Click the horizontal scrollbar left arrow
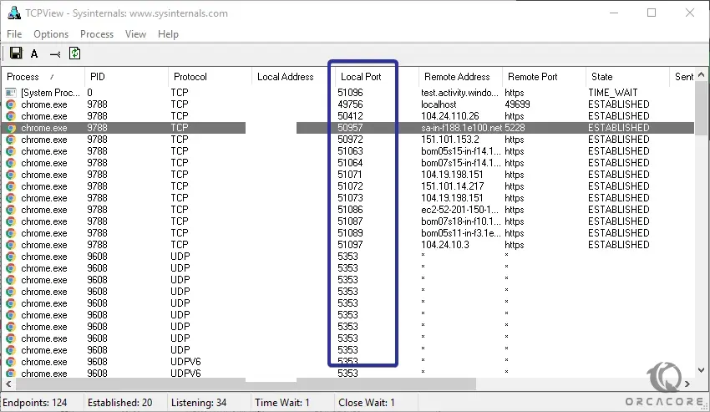Screen dimensions: 710x412 pos(8,384)
